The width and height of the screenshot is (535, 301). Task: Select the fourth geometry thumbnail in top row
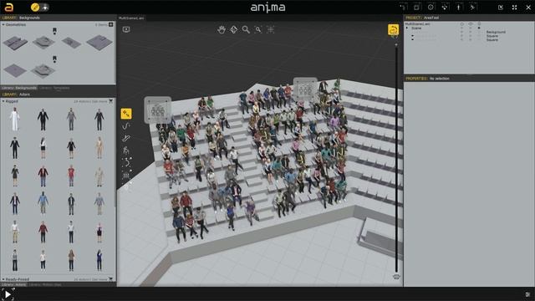click(x=99, y=43)
